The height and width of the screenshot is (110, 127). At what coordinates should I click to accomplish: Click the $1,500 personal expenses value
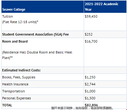pos(90,98)
